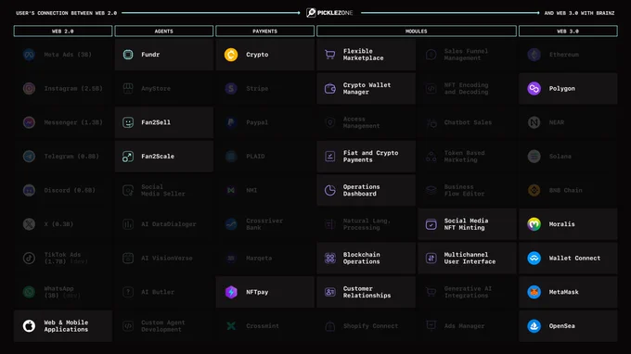The height and width of the screenshot is (354, 631).
Task: Click the 'Fundr' label
Action: pos(150,55)
